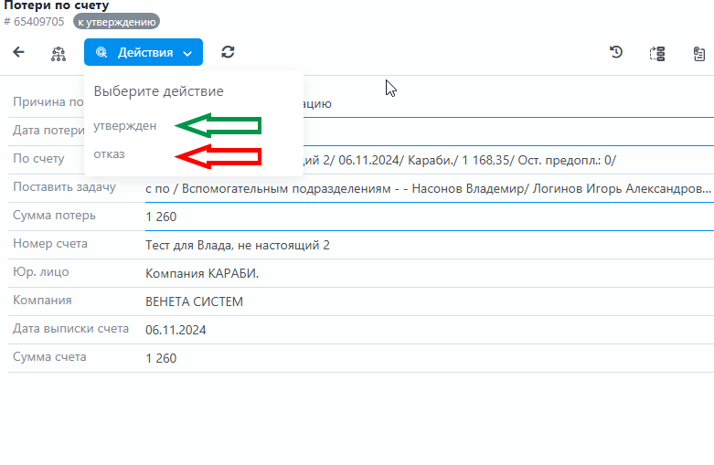Screen dimensions: 714x465
Task: Open the 'По счету' field value
Action: (x=457, y=160)
